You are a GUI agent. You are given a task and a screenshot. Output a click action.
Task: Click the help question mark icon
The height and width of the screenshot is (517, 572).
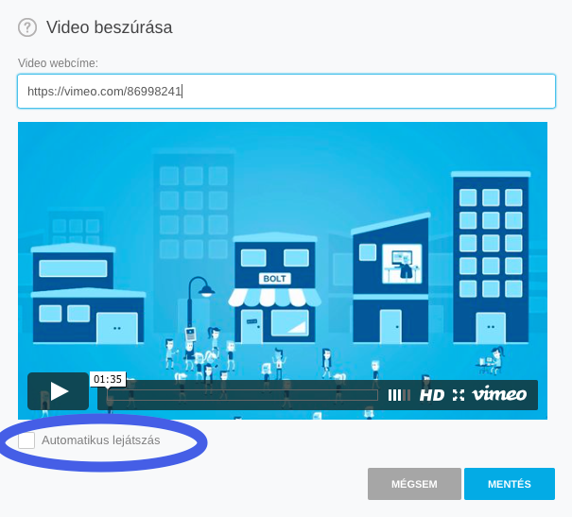point(27,27)
